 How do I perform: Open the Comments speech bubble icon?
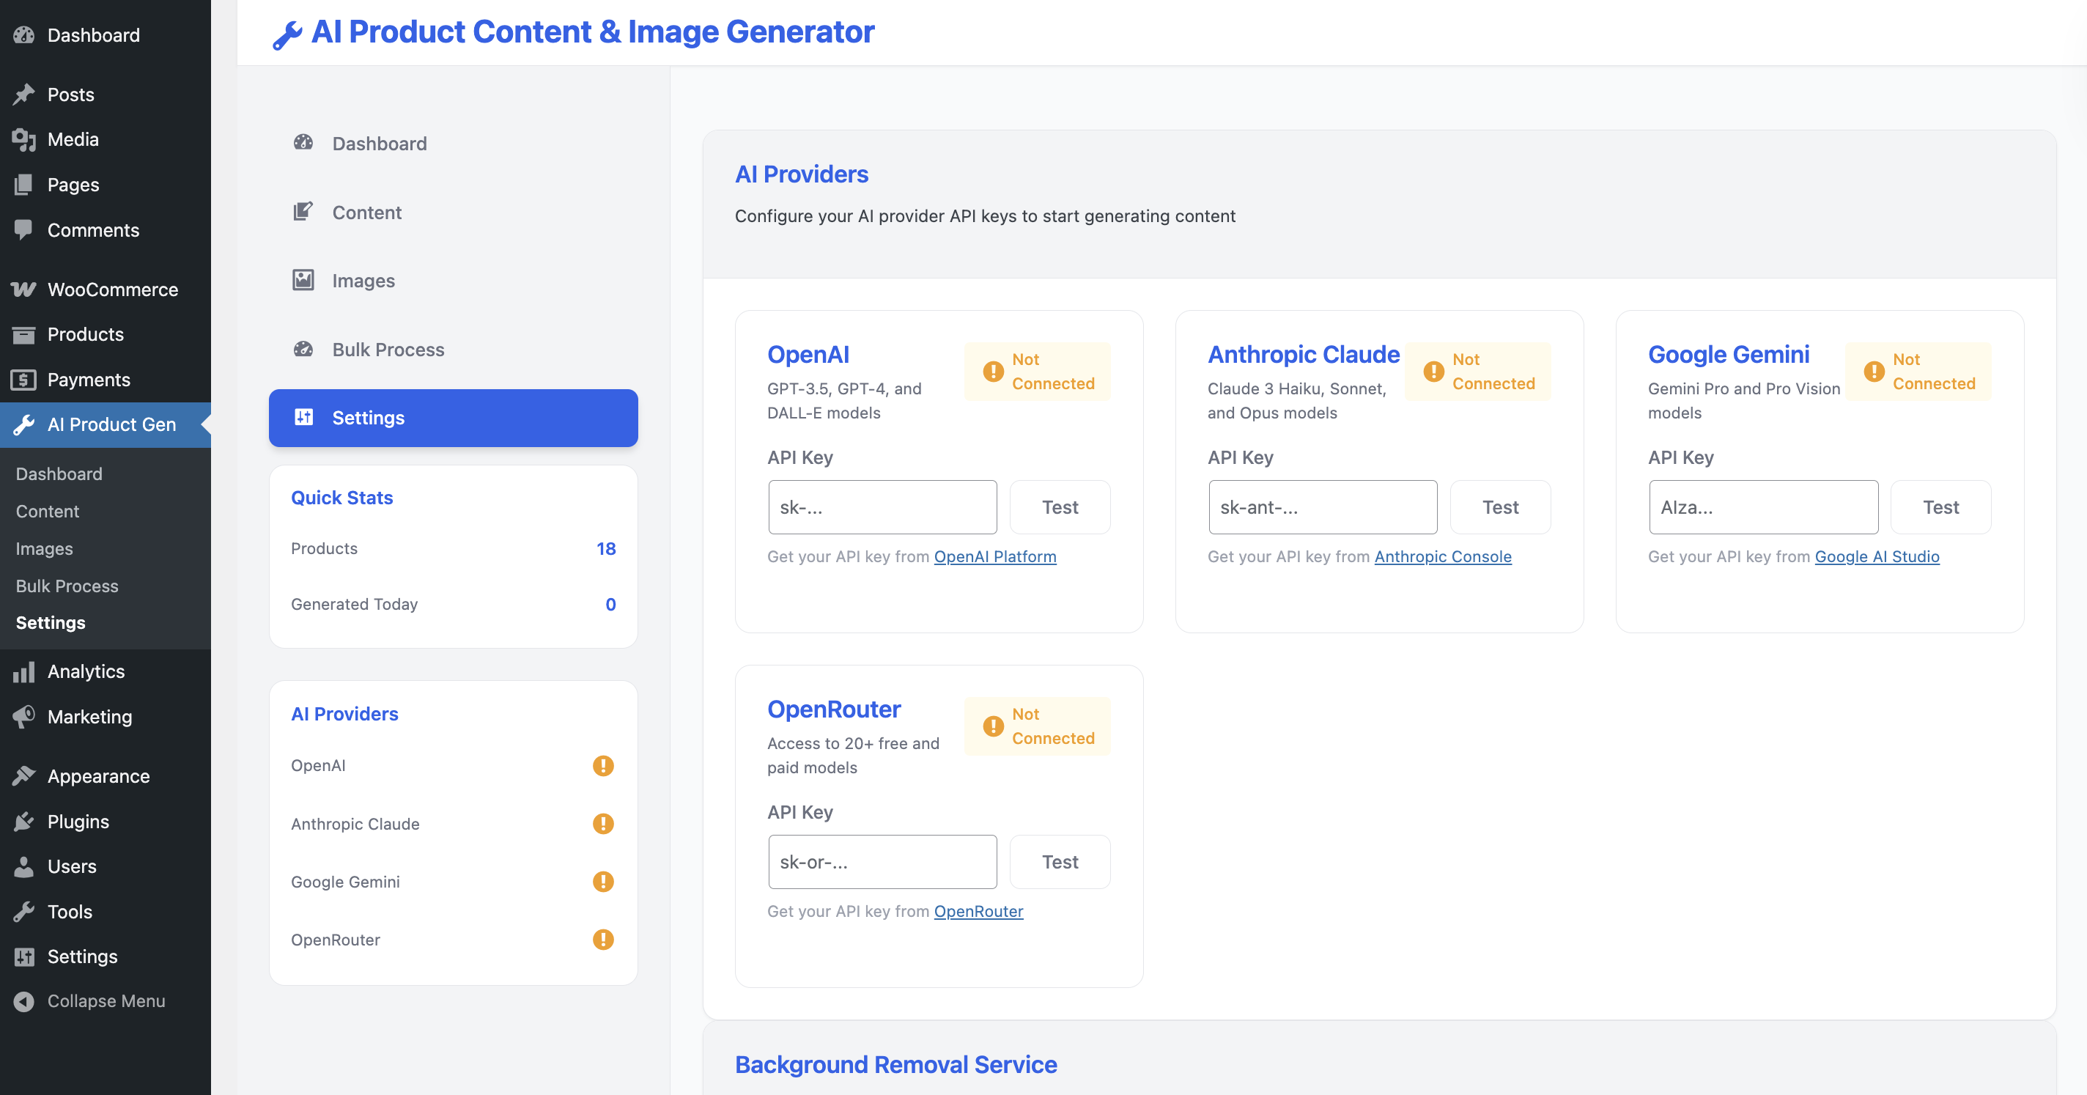click(x=24, y=230)
